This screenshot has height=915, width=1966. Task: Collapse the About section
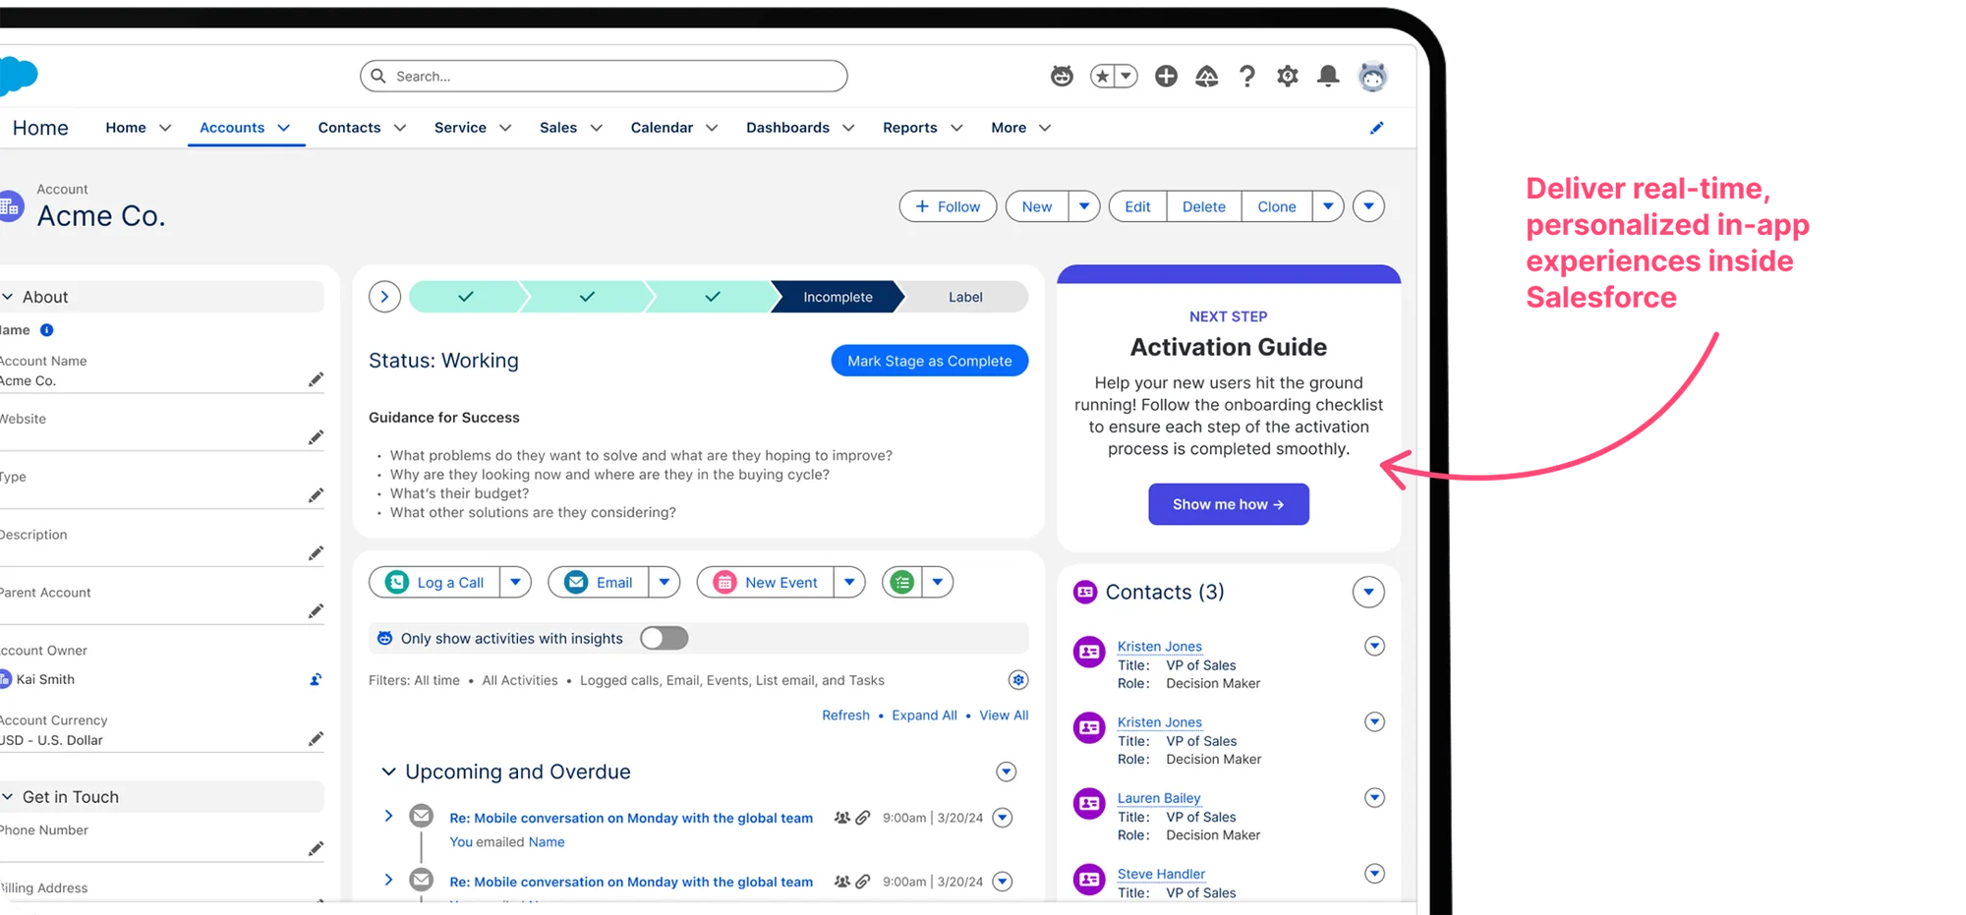coord(8,297)
